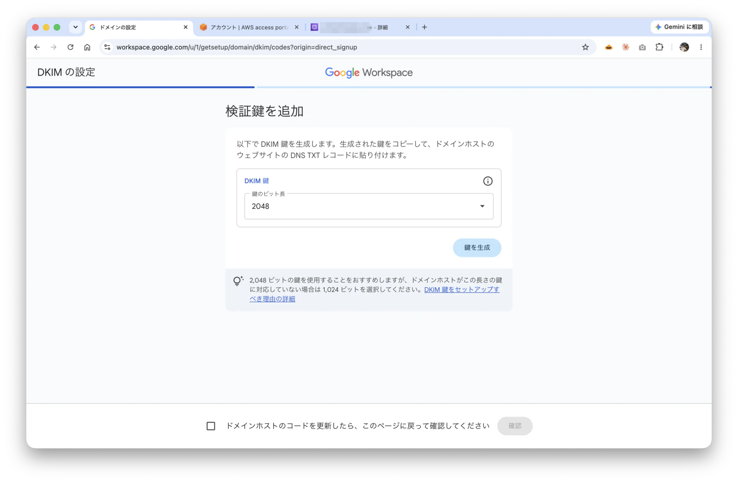This screenshot has height=483, width=738.
Task: Open Chrome three-dot menu
Action: (701, 47)
